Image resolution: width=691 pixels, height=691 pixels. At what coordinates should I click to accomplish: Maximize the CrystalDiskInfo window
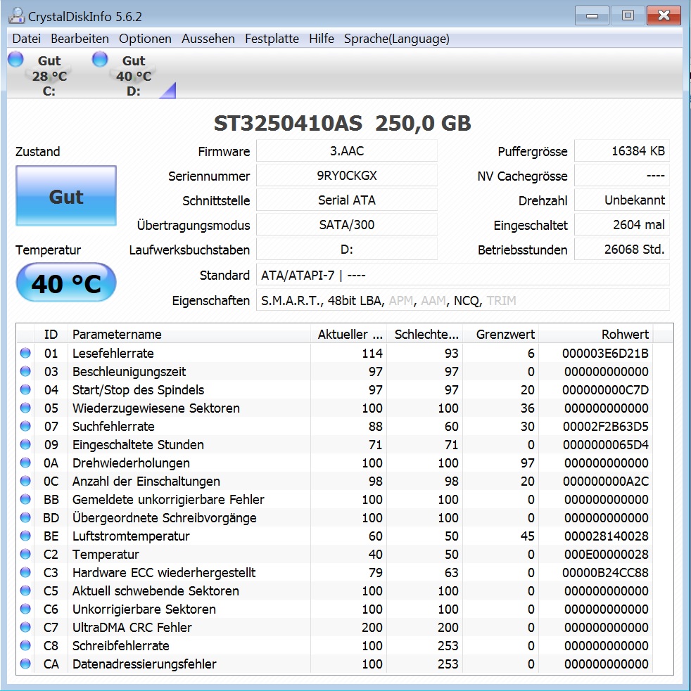pos(628,16)
